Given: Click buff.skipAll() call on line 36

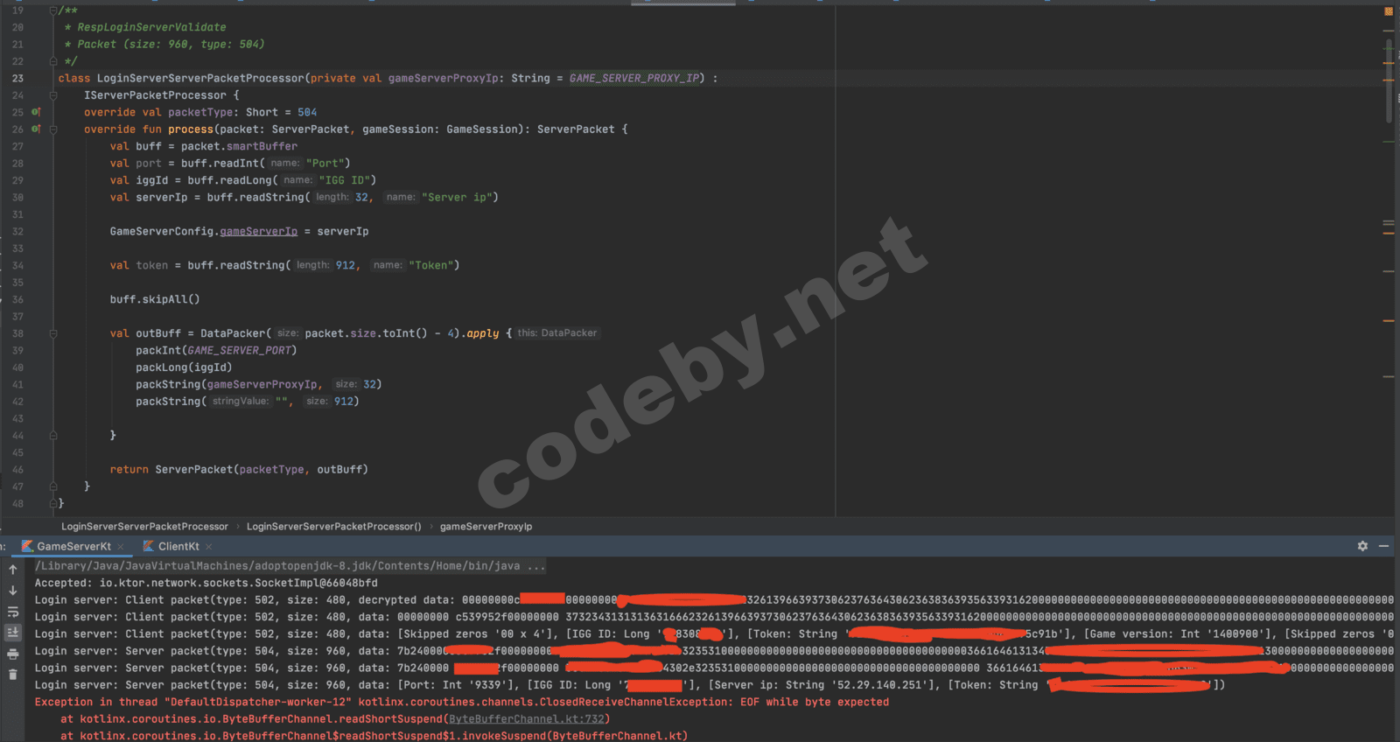Looking at the screenshot, I should 155,299.
